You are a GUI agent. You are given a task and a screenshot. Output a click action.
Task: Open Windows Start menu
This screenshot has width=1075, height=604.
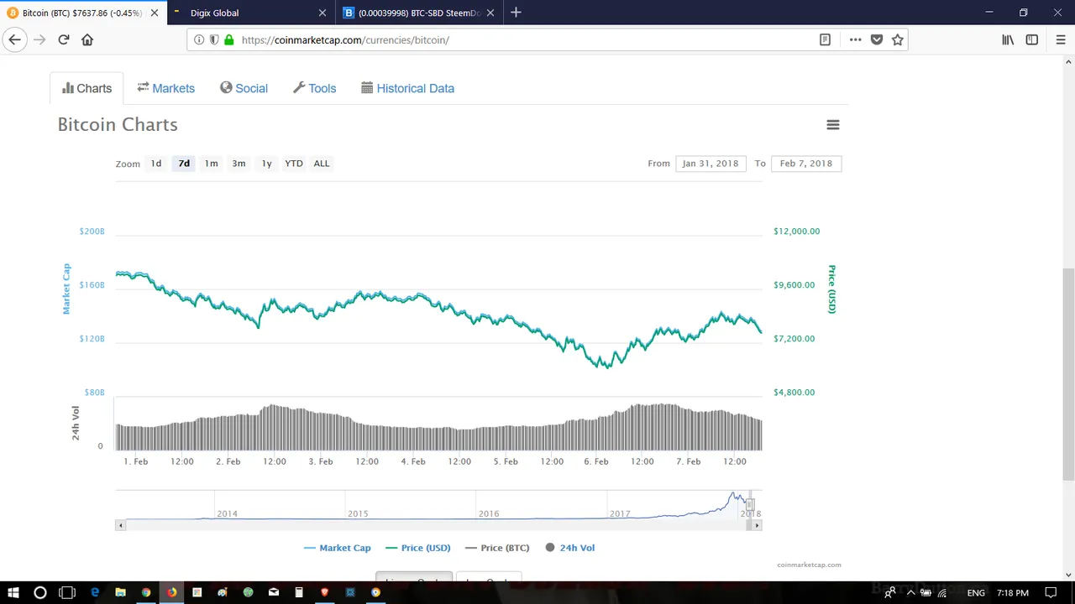point(13,592)
